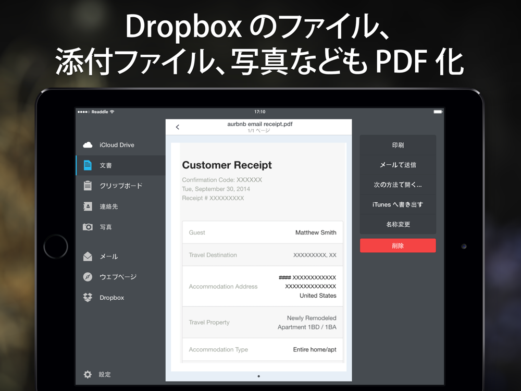Tap the camera icon for 写真
This screenshot has width=521, height=391.
[x=88, y=227]
